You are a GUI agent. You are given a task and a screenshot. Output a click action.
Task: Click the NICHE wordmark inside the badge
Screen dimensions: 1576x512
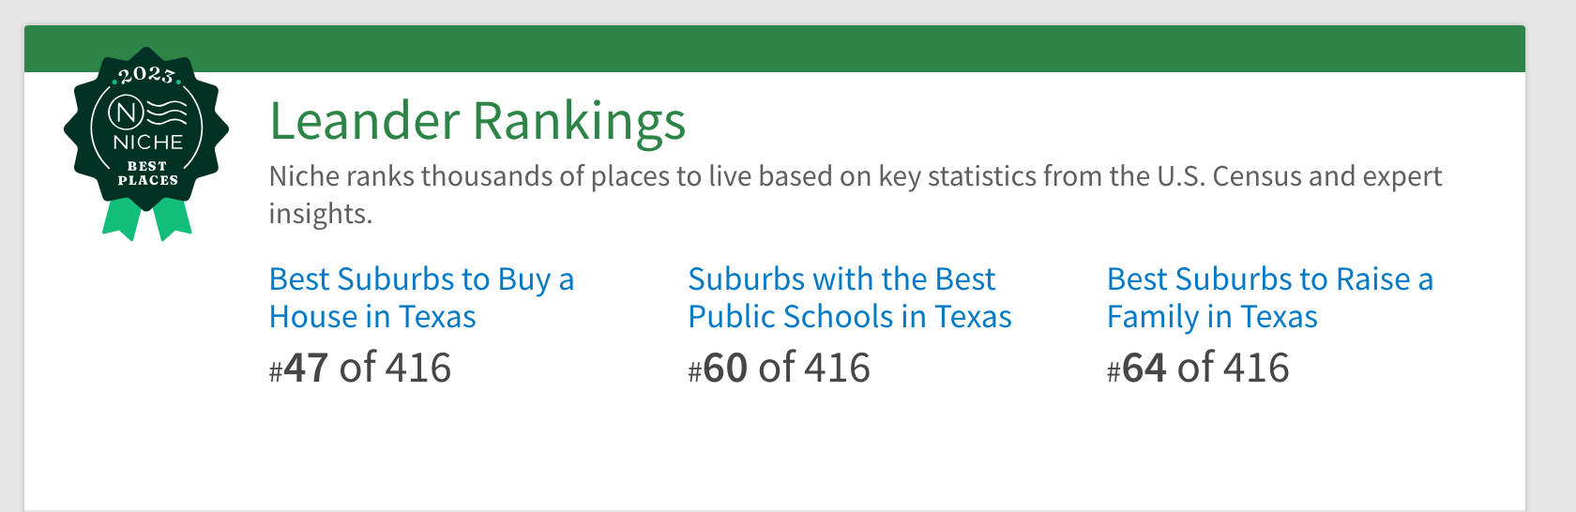pyautogui.click(x=147, y=143)
